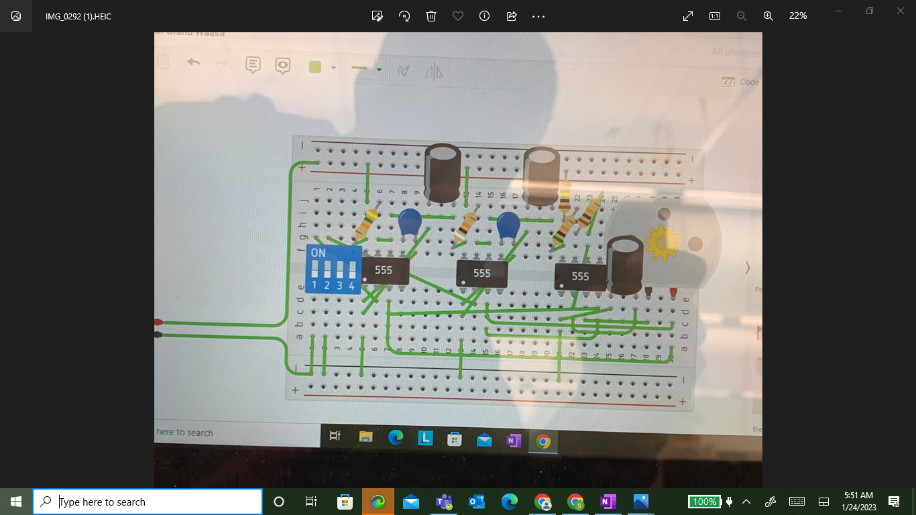916x515 pixels.
Task: Toggle DIP switch 4
Action: [352, 270]
